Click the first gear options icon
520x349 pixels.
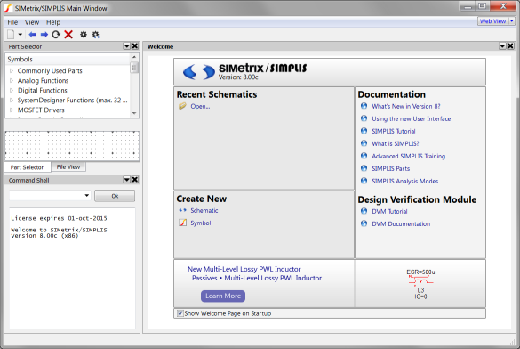click(84, 35)
